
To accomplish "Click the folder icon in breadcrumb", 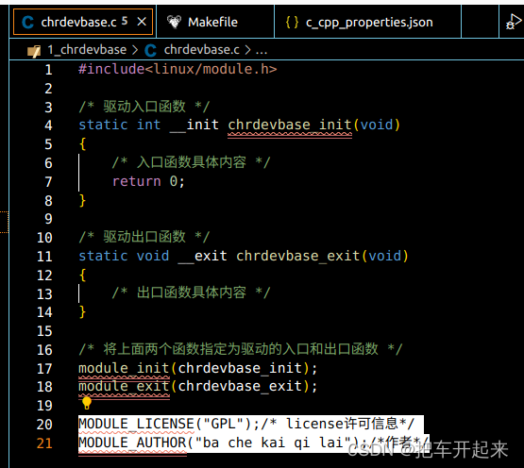I will tap(34, 51).
